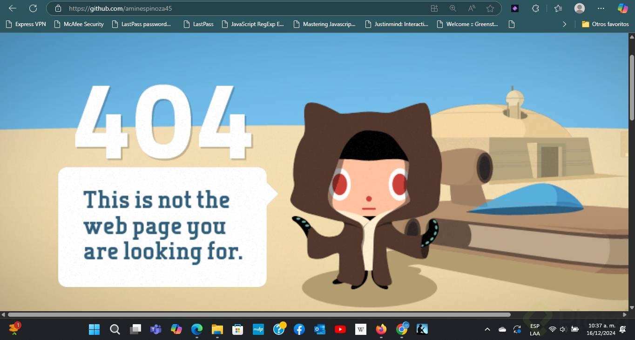Open Microsoft Store from the taskbar
Screen dimensions: 635x340
pyautogui.click(x=238, y=329)
